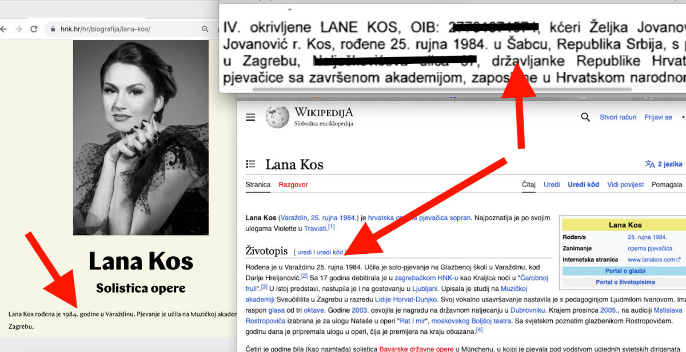Reload the hnk.hr page
Screen dimensions: 686x352
point(34,29)
